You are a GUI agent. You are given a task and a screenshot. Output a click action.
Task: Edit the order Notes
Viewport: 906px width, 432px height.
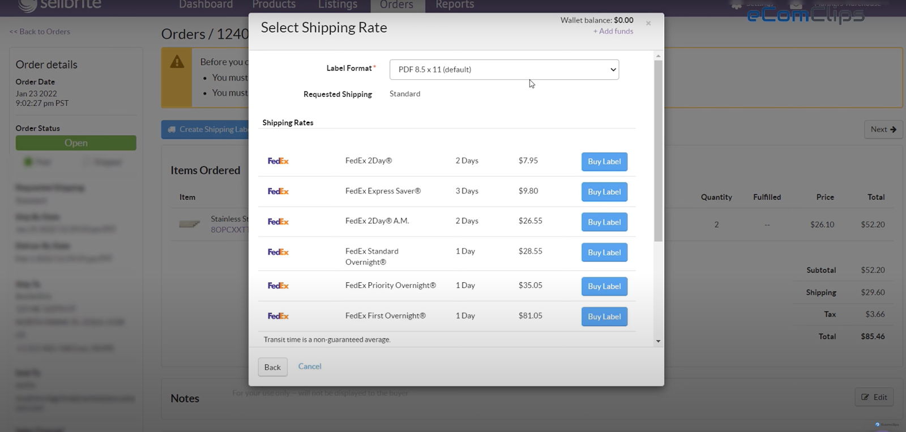click(874, 397)
